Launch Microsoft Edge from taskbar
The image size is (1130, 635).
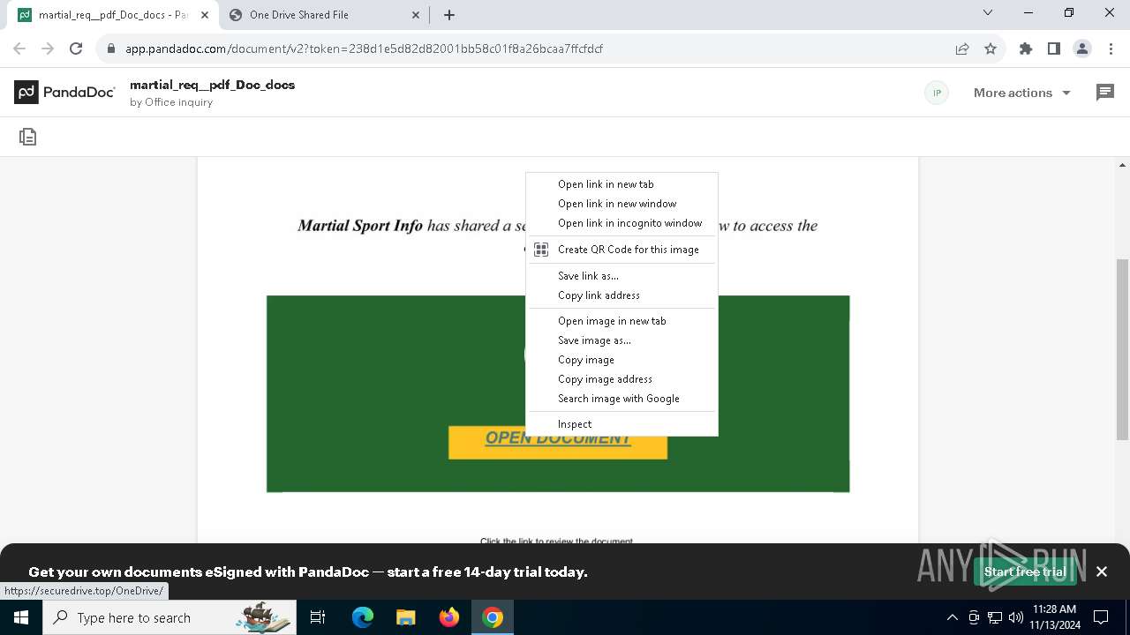(x=363, y=617)
